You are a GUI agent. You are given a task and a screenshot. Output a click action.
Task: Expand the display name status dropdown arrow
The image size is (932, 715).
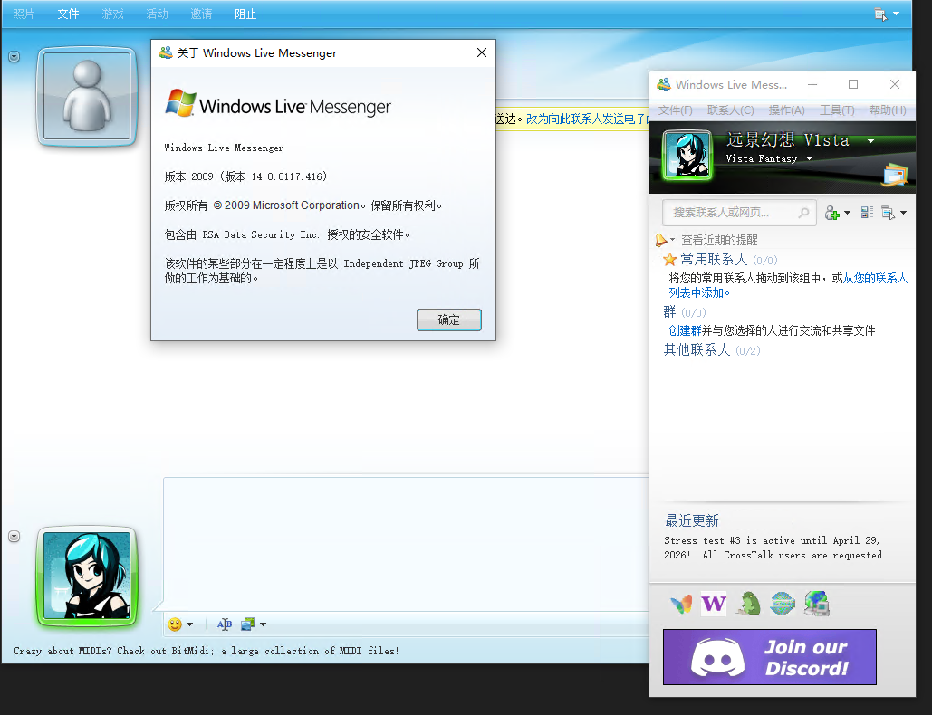870,141
